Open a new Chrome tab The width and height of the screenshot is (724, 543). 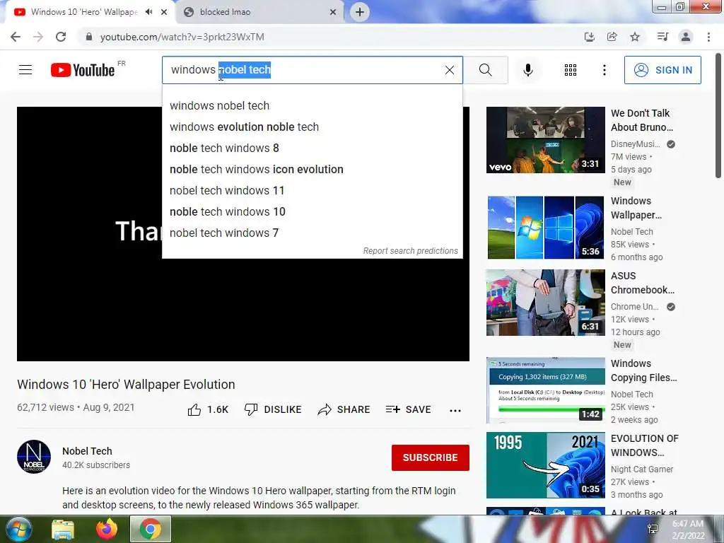point(360,12)
